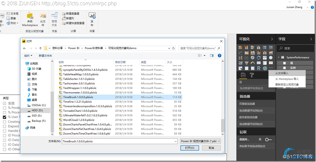Select the clustered bar chart visual
This screenshot has height=162, width=316.
(x=252, y=47)
